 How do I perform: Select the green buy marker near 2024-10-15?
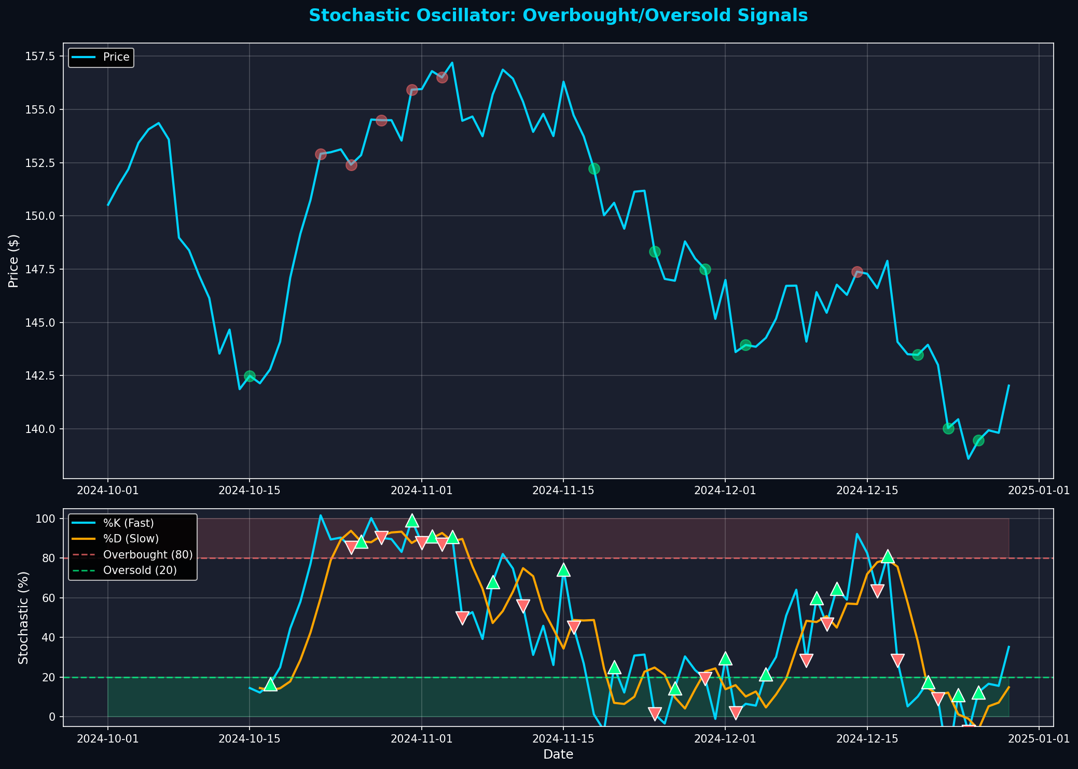pyautogui.click(x=251, y=376)
